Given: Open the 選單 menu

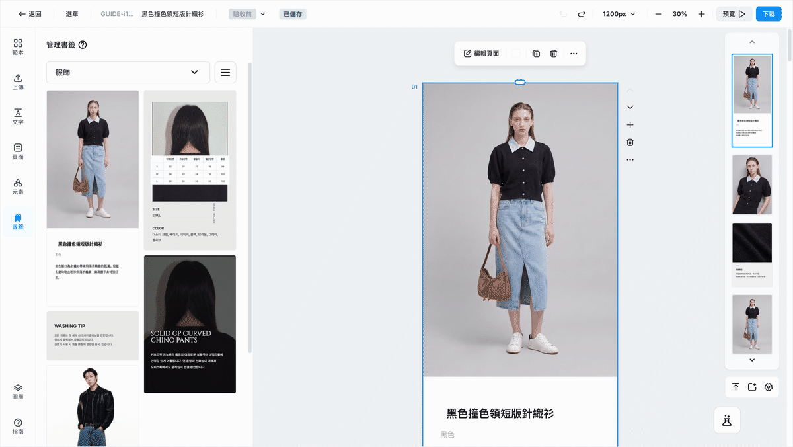Looking at the screenshot, I should coord(72,14).
